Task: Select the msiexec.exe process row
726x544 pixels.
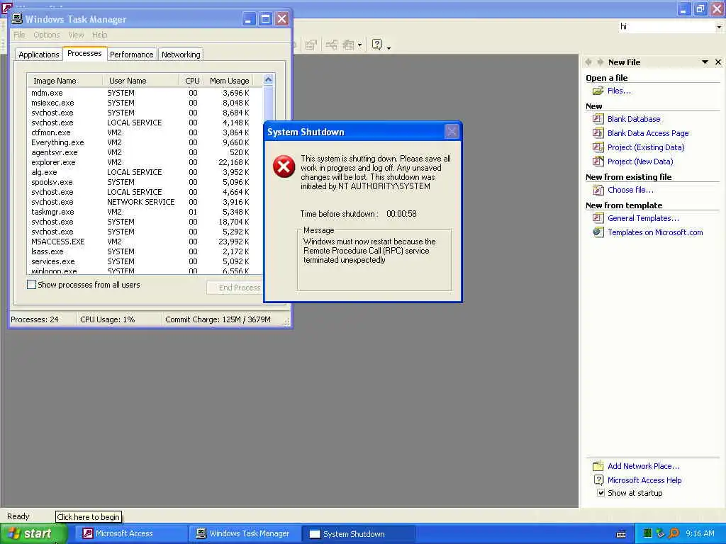Action: coord(145,103)
